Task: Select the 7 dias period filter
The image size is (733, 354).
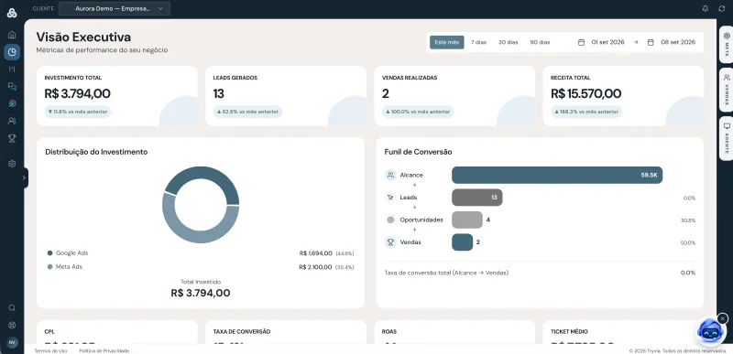Action: click(478, 42)
